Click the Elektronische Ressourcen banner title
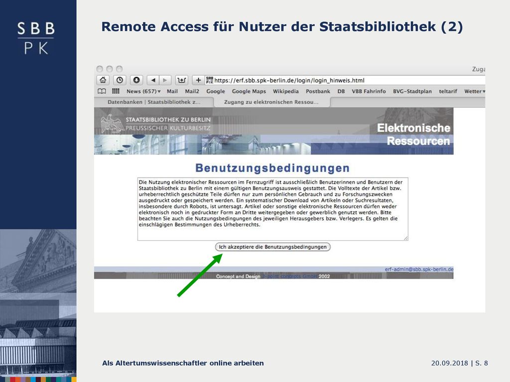Screen dimensions: 510x382 point(413,134)
